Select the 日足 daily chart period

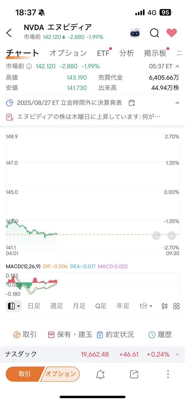(34, 306)
